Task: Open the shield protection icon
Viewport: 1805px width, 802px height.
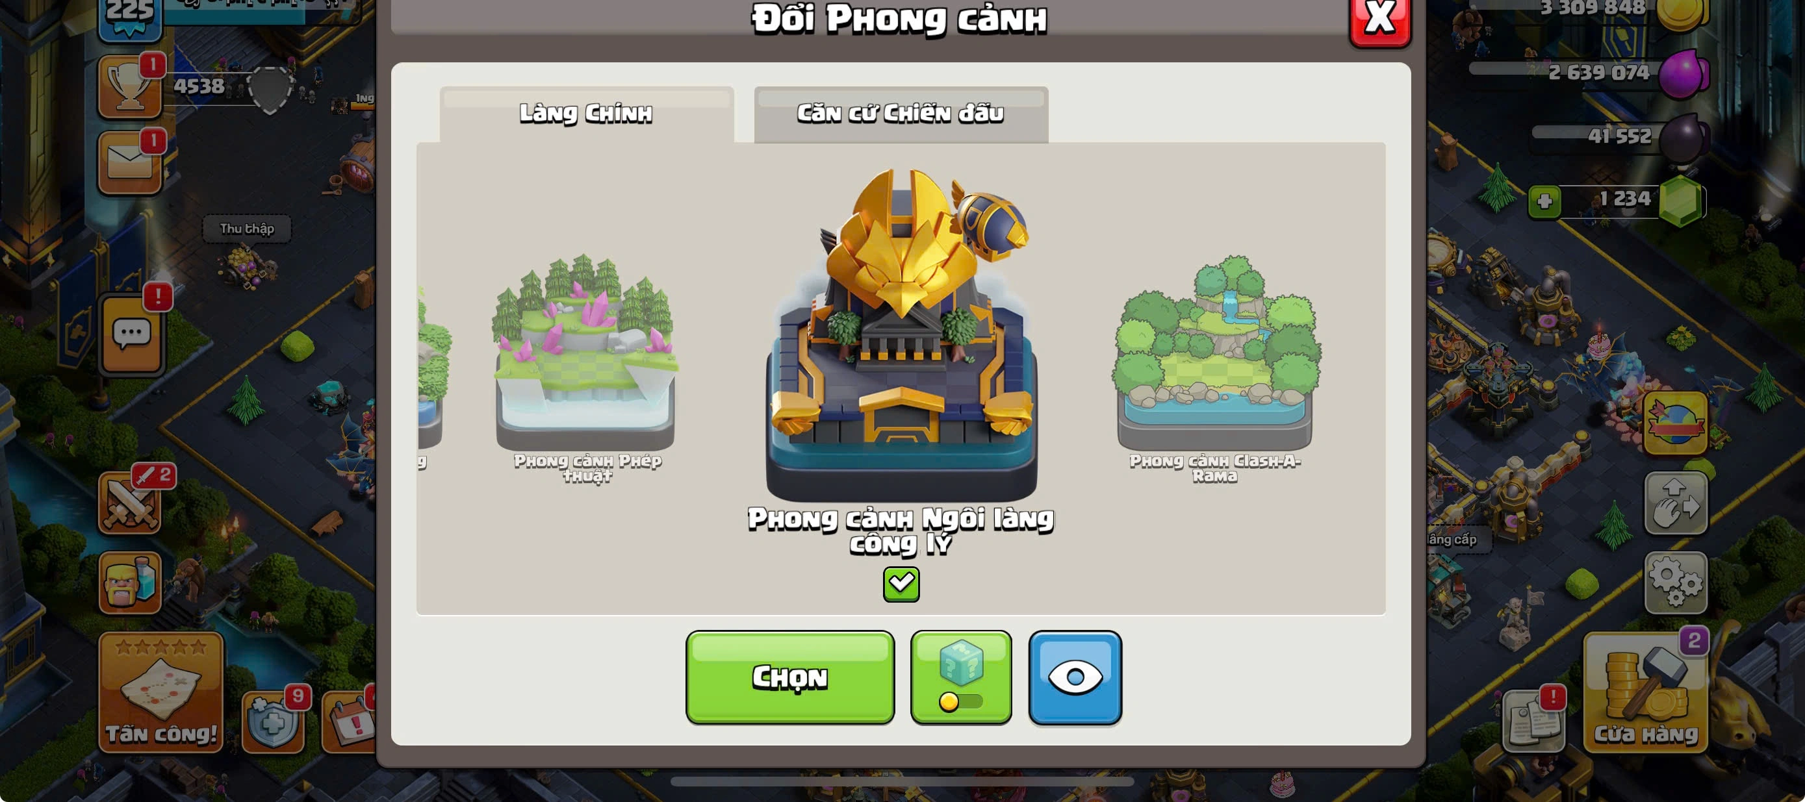Action: point(273,722)
